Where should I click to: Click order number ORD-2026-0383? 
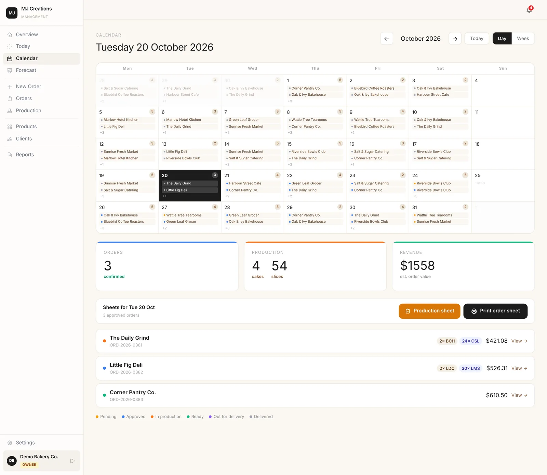click(x=126, y=399)
